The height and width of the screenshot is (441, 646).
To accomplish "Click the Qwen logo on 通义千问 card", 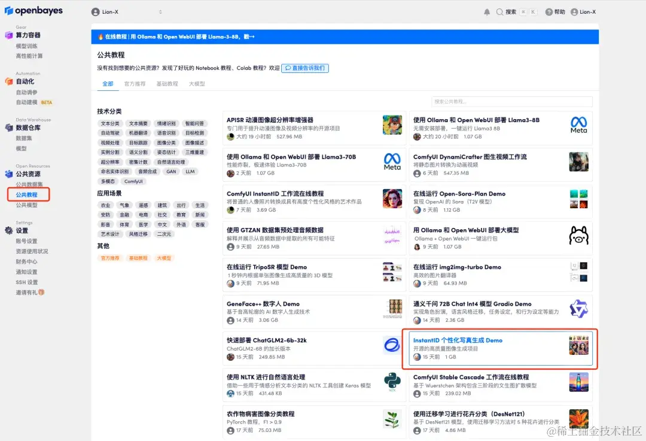I will [578, 309].
